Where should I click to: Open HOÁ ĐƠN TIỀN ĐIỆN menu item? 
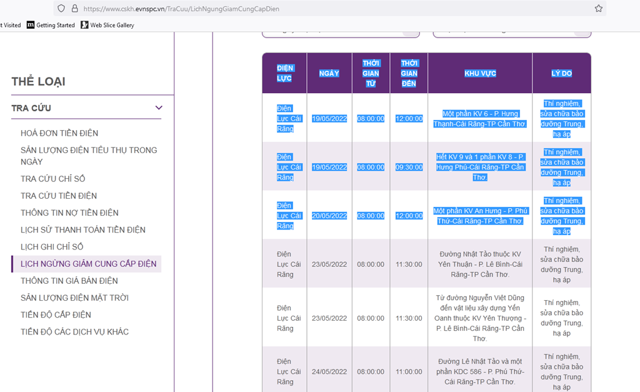(59, 133)
